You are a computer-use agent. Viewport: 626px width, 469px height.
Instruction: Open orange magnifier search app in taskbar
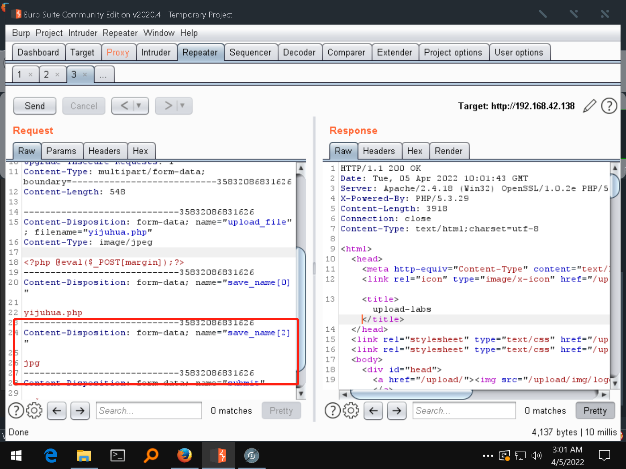coord(151,456)
